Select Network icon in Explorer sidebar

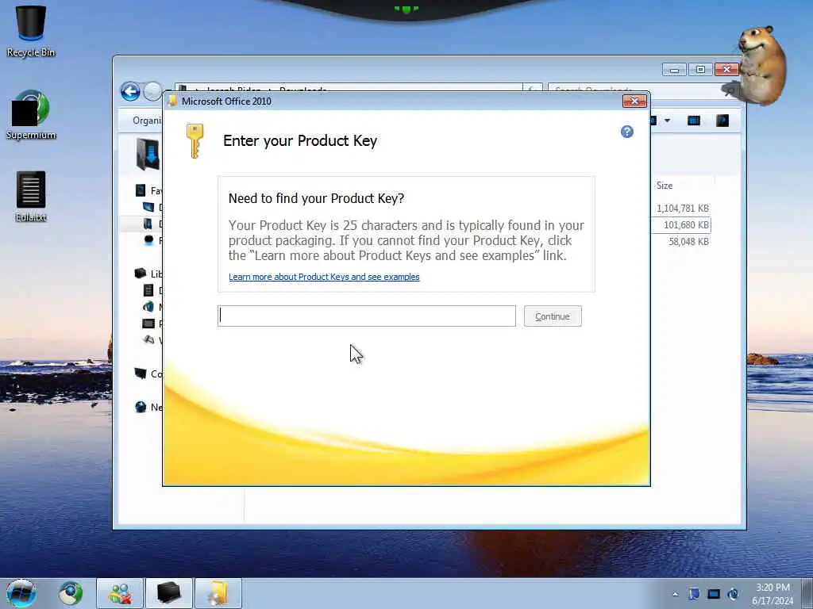point(141,407)
